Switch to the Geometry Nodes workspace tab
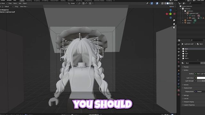 99,1
